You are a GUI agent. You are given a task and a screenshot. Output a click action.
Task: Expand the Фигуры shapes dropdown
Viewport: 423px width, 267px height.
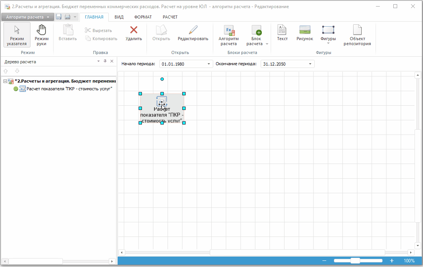pos(328,43)
